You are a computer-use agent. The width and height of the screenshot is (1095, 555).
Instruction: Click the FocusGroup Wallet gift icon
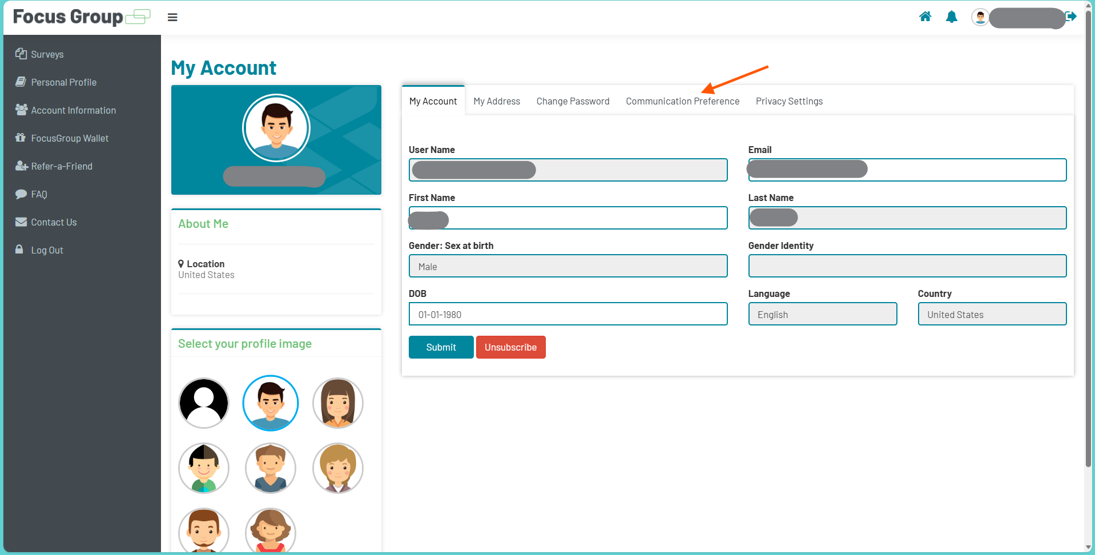(x=21, y=138)
